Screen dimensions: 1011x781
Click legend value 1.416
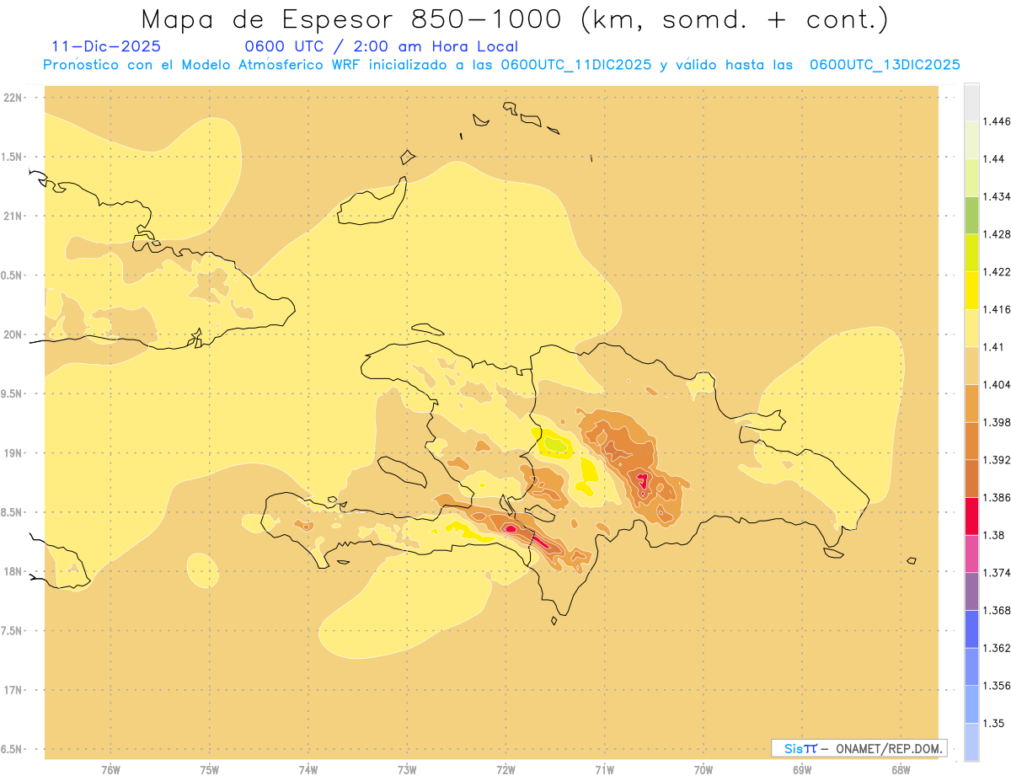click(998, 309)
